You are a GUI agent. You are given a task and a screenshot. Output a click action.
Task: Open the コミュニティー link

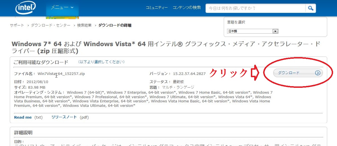tap(157, 8)
